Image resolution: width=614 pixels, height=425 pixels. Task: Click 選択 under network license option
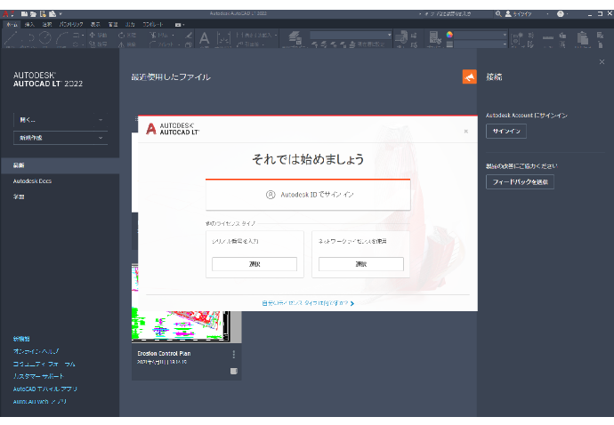click(x=361, y=264)
